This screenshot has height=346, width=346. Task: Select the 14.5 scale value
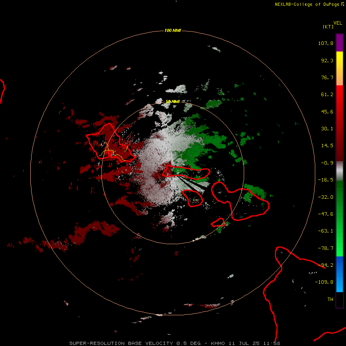pos(327,146)
